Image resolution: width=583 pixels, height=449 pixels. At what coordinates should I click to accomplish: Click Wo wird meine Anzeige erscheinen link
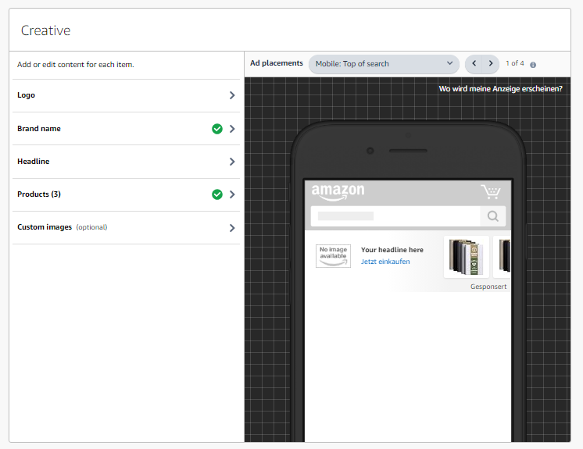coord(500,89)
